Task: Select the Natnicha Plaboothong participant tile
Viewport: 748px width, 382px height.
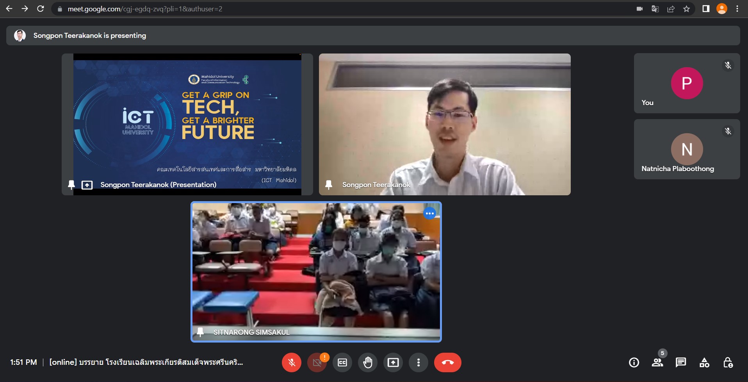Action: pos(687,149)
